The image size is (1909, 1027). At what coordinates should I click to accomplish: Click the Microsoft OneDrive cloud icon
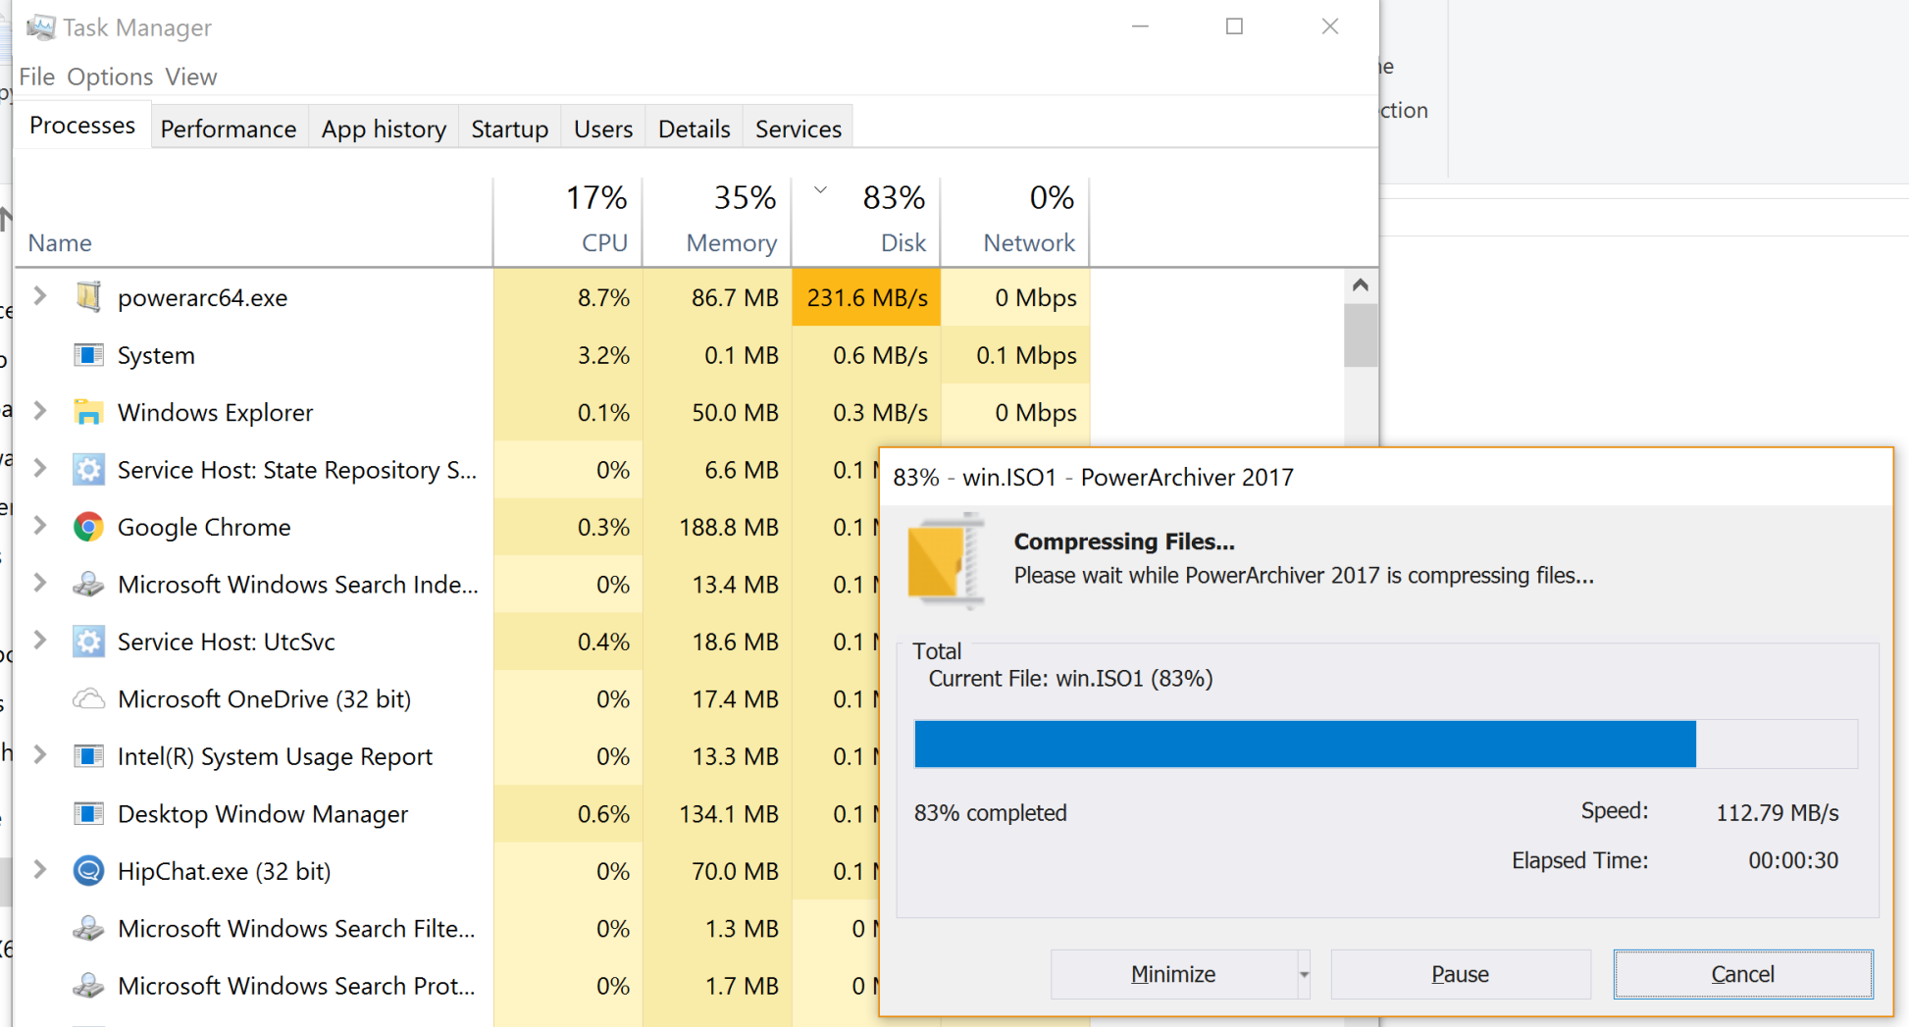point(88,699)
